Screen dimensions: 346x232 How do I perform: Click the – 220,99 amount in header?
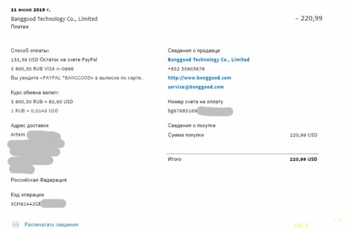309,18
